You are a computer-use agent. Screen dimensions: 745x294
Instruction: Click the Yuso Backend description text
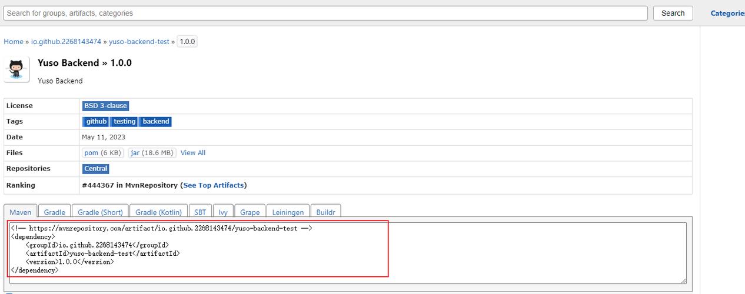60,81
